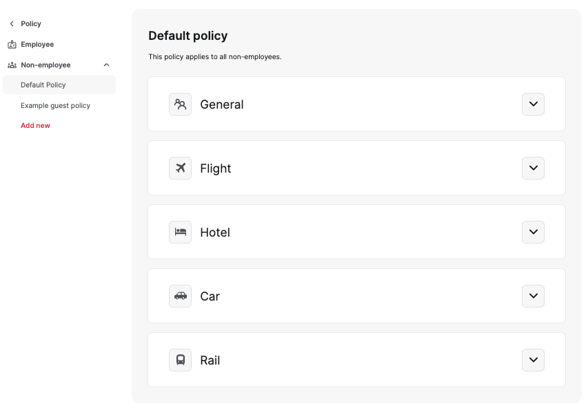Go to the Employee section
The height and width of the screenshot is (412, 588).
[x=37, y=44]
